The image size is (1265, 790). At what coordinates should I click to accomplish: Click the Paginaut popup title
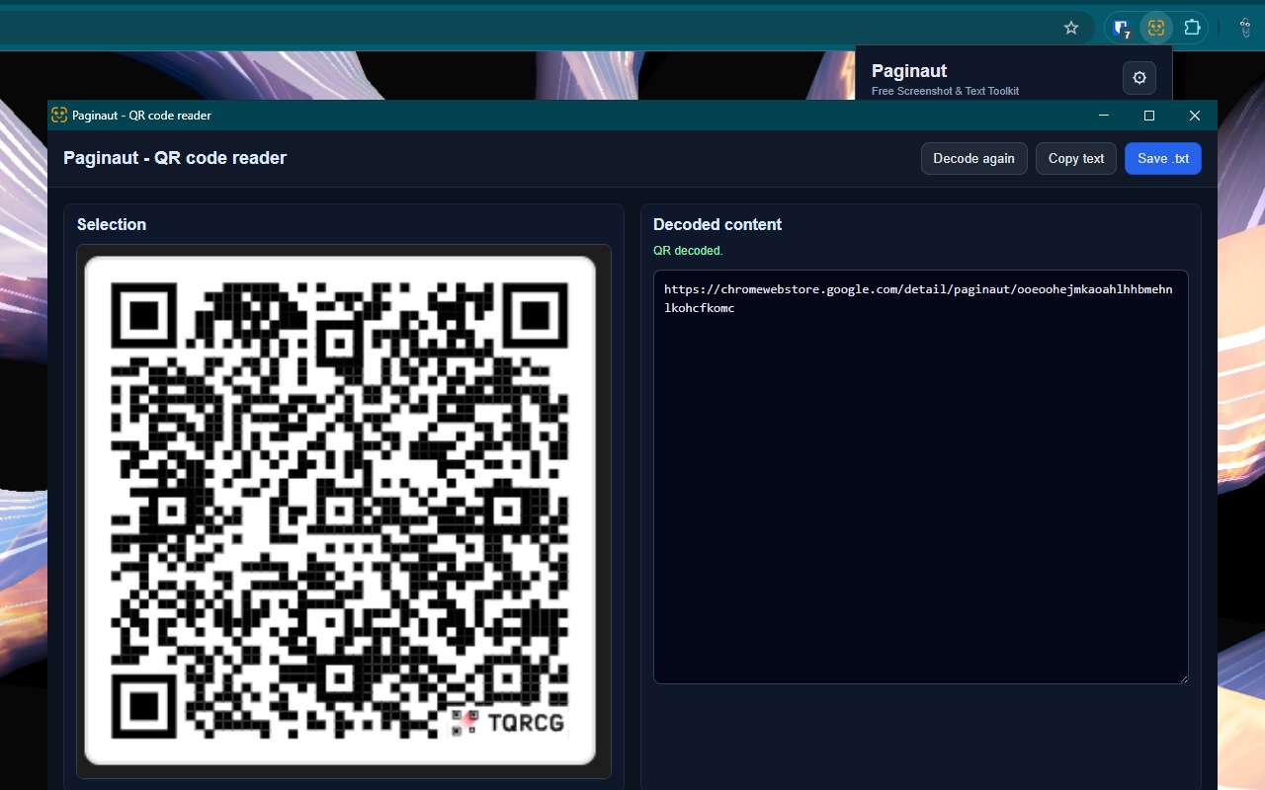pos(909,71)
